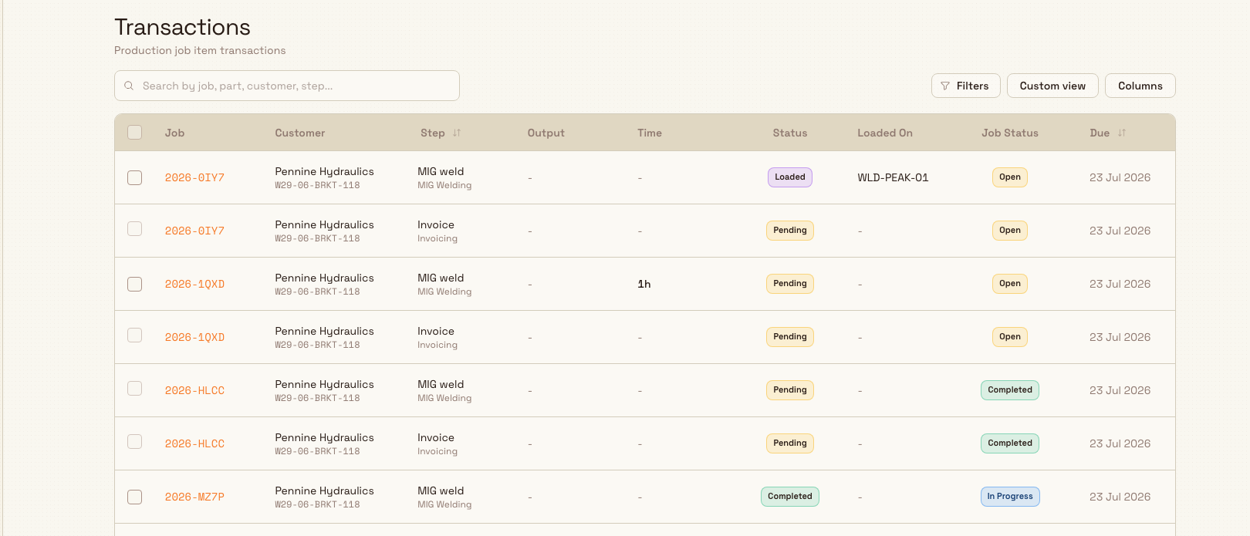Check the 2026-0IY7 Invoice row checkbox

coord(135,229)
